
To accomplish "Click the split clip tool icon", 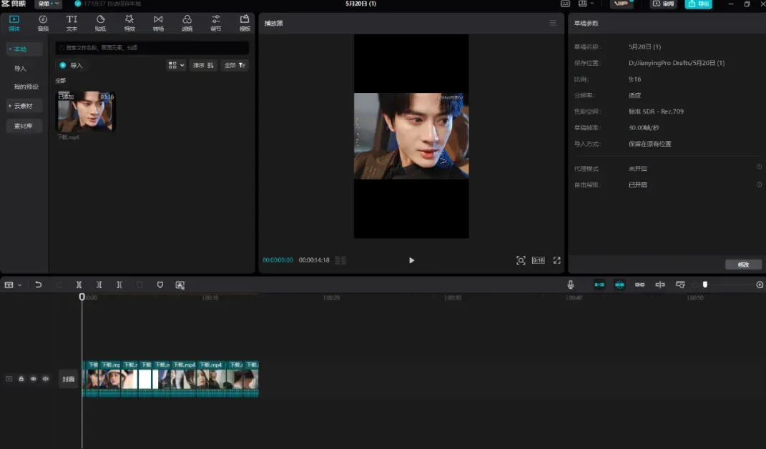I will click(x=79, y=285).
